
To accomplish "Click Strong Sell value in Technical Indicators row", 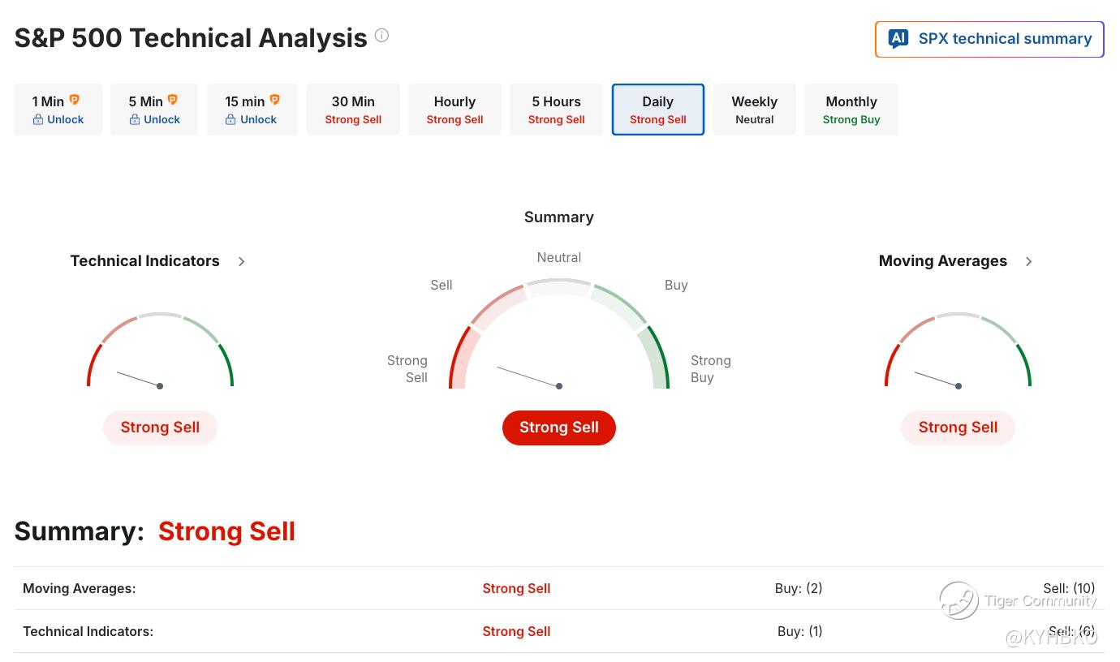I will [516, 631].
